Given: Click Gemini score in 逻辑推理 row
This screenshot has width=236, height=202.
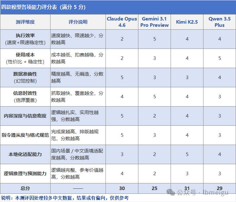Looking at the screenshot, I should (154, 174).
